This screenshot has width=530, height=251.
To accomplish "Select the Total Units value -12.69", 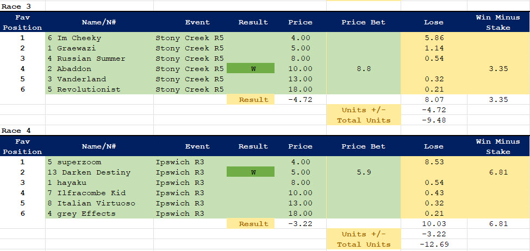I will 433,244.
